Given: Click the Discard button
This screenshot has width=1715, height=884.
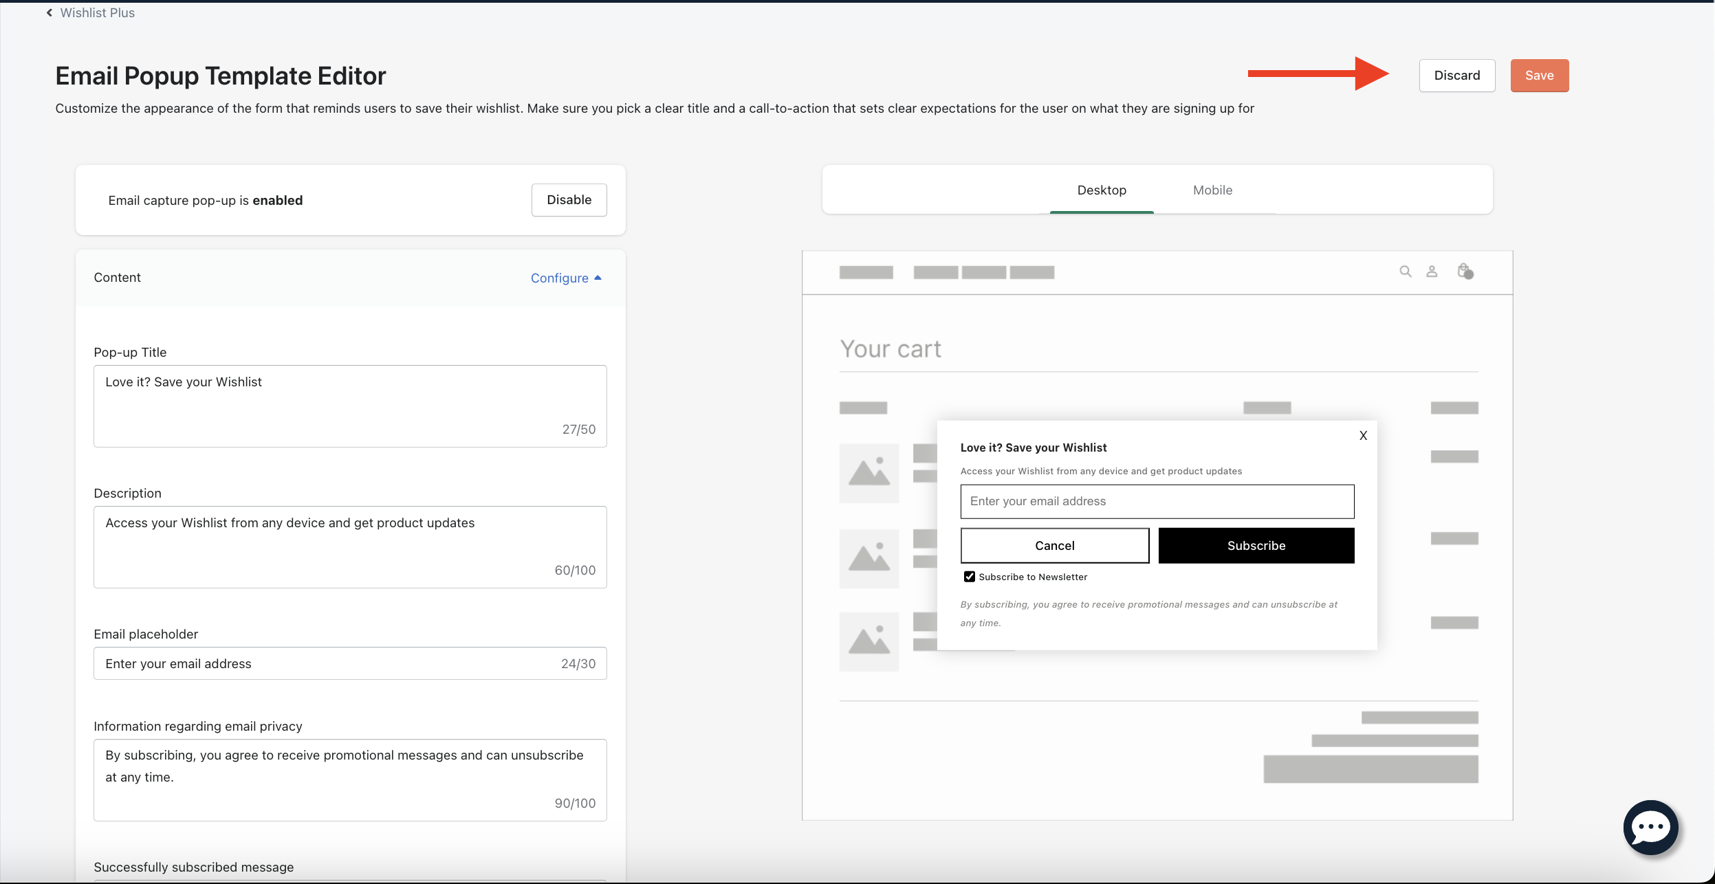Looking at the screenshot, I should click(1456, 76).
